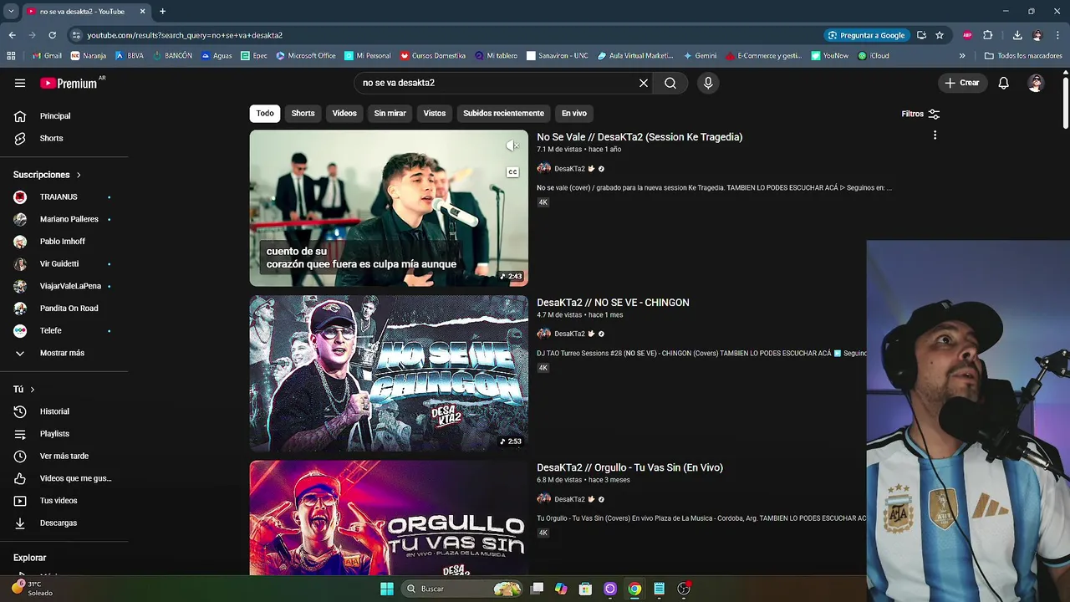The image size is (1070, 602).
Task: Bookmark this page with the star
Action: coord(940,35)
